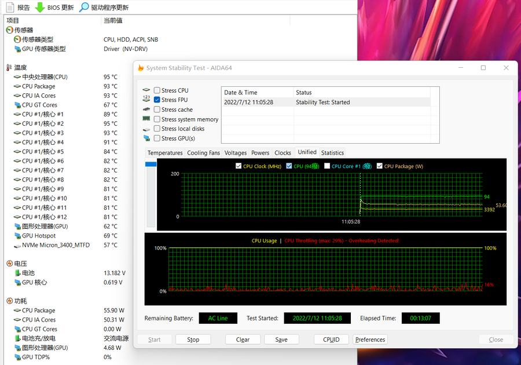Click the temperature section thermometer icon
The height and width of the screenshot is (365, 521).
coord(9,68)
